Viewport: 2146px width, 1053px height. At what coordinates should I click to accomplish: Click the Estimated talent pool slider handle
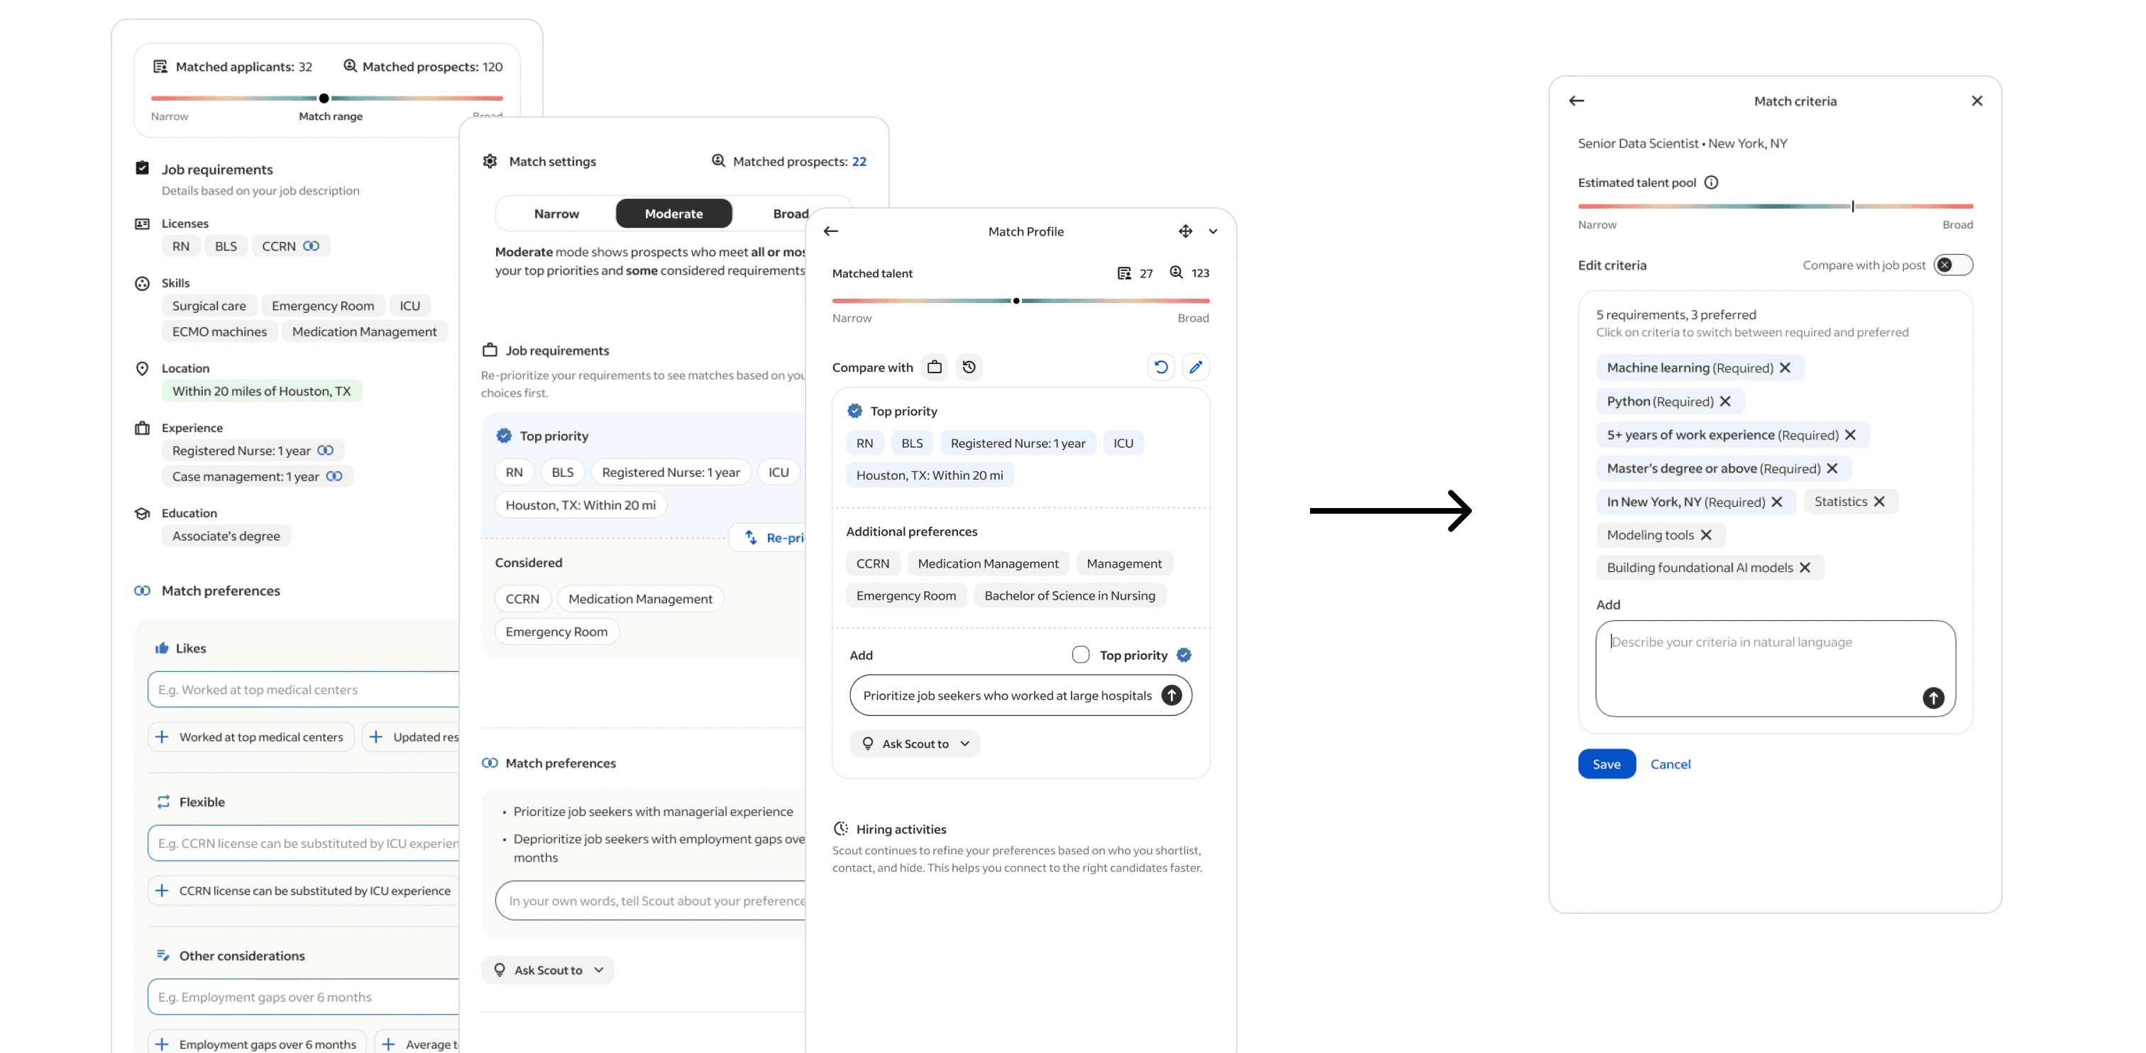[x=1852, y=206]
